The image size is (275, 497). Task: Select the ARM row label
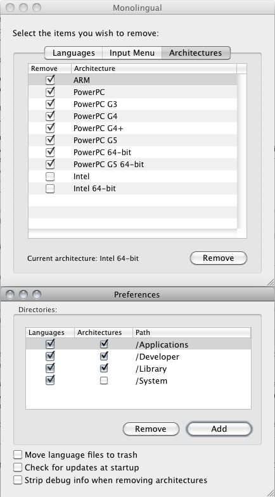click(82, 80)
